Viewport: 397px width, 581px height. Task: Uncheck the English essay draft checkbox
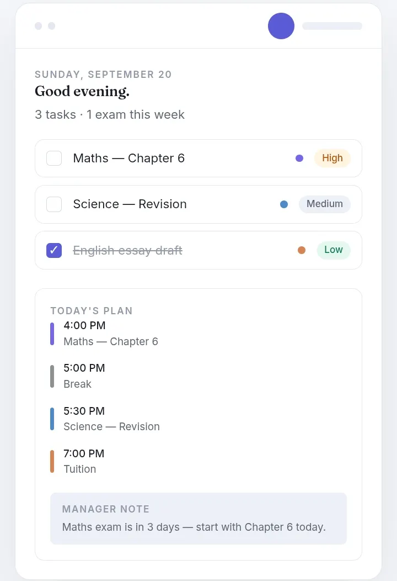tap(54, 250)
